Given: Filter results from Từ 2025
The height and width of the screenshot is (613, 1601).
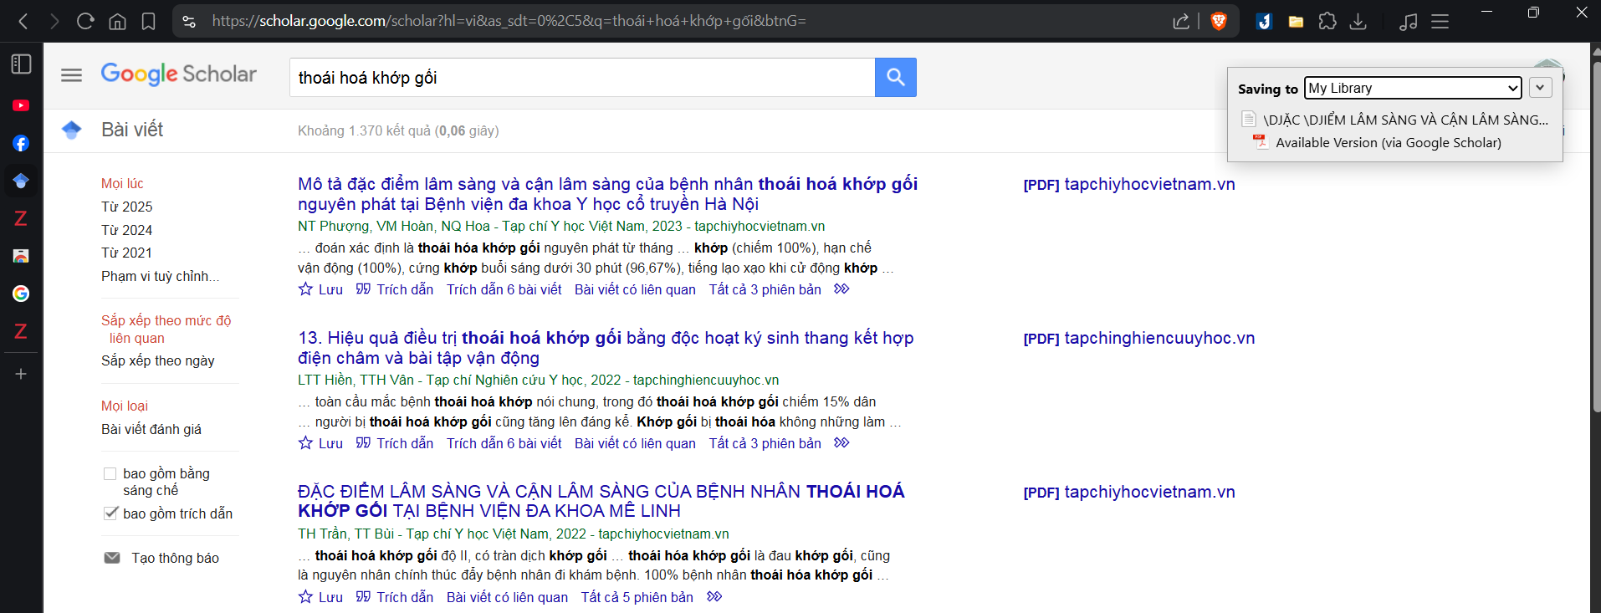Looking at the screenshot, I should tap(127, 207).
